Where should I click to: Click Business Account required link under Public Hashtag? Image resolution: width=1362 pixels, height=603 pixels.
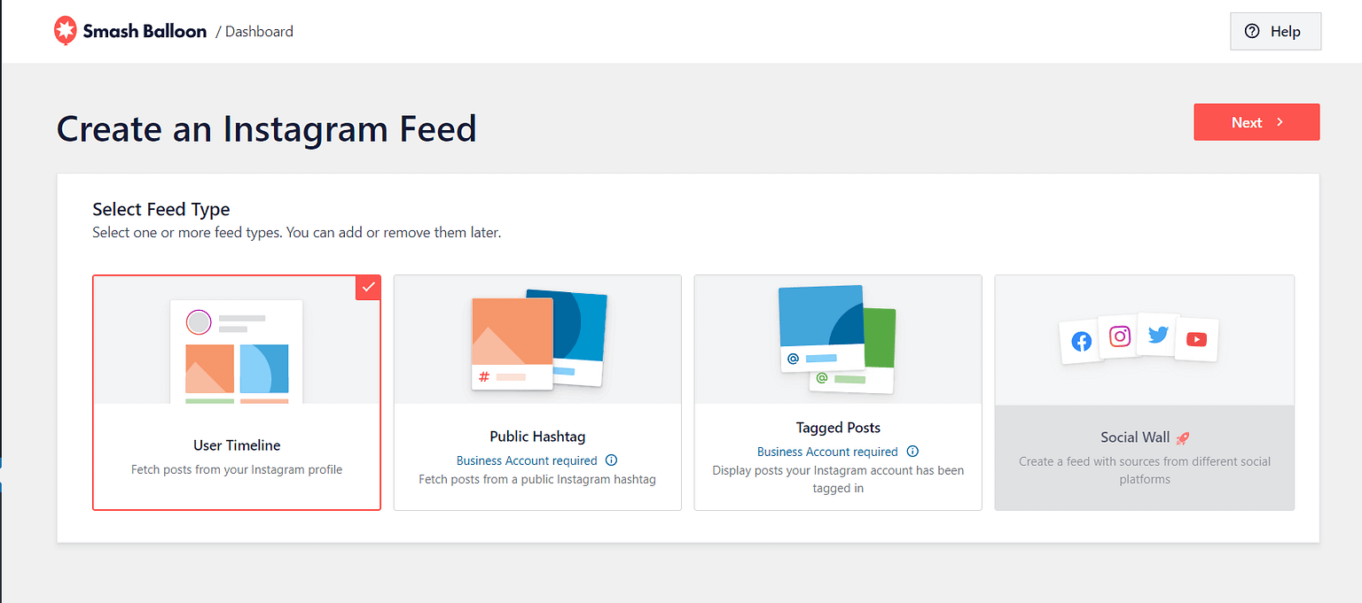pyautogui.click(x=528, y=460)
